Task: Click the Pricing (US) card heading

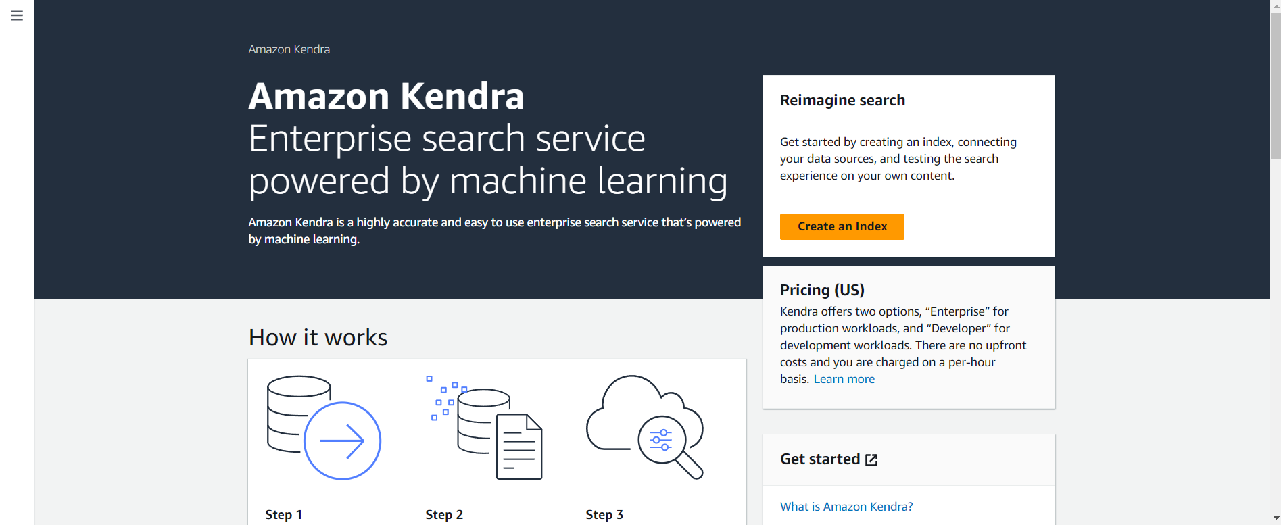Action: pos(822,289)
